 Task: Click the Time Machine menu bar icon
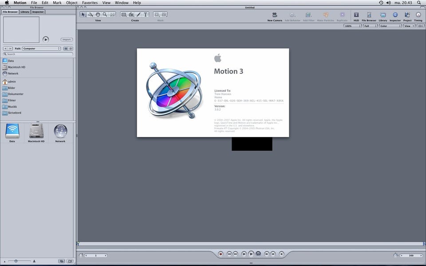click(x=381, y=3)
